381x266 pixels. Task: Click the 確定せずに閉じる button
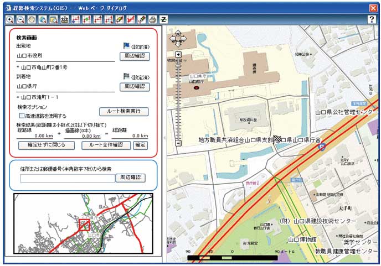tap(42, 145)
